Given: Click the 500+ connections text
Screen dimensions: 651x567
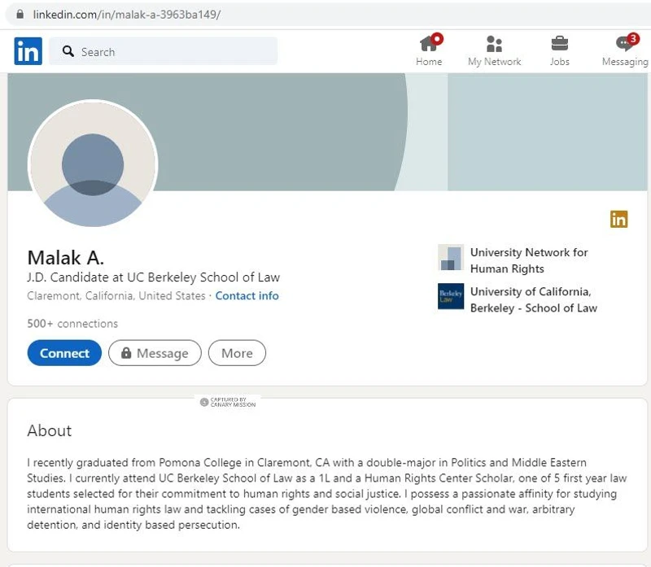Looking at the screenshot, I should click(72, 323).
